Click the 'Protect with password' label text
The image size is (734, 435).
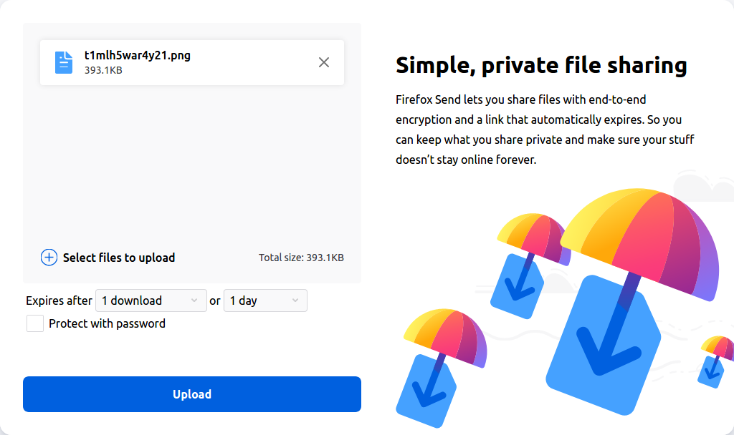[107, 323]
